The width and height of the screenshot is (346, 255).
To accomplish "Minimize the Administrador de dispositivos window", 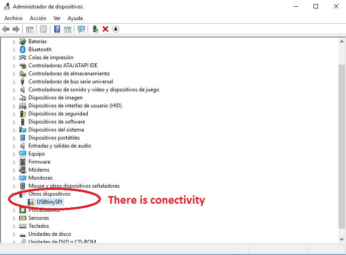I will point(296,6).
